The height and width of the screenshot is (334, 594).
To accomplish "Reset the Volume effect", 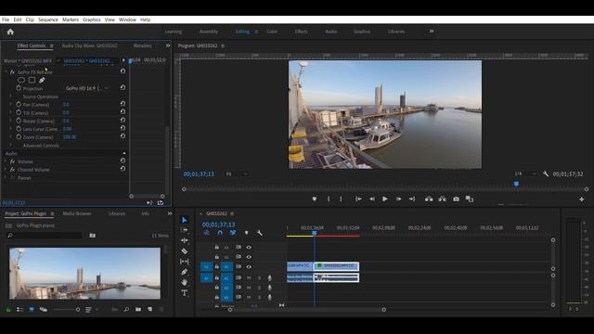I will (x=123, y=161).
